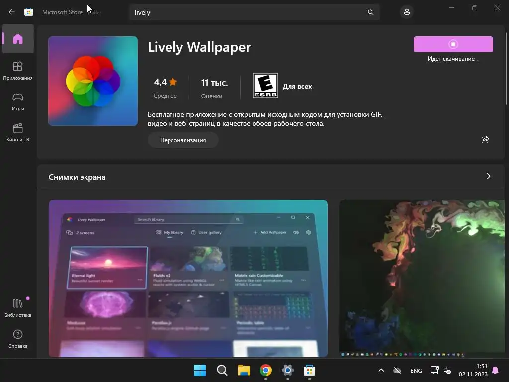Click the page vertical scrollbar
The height and width of the screenshot is (382, 509).
pyautogui.click(x=507, y=69)
